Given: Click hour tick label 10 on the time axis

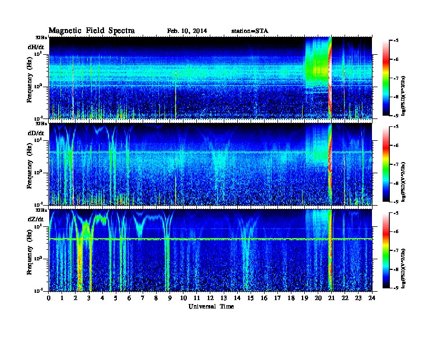Looking at the screenshot, I should pos(183,298).
